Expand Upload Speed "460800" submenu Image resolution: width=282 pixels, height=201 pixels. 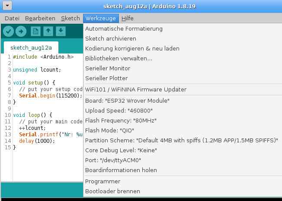[183, 110]
